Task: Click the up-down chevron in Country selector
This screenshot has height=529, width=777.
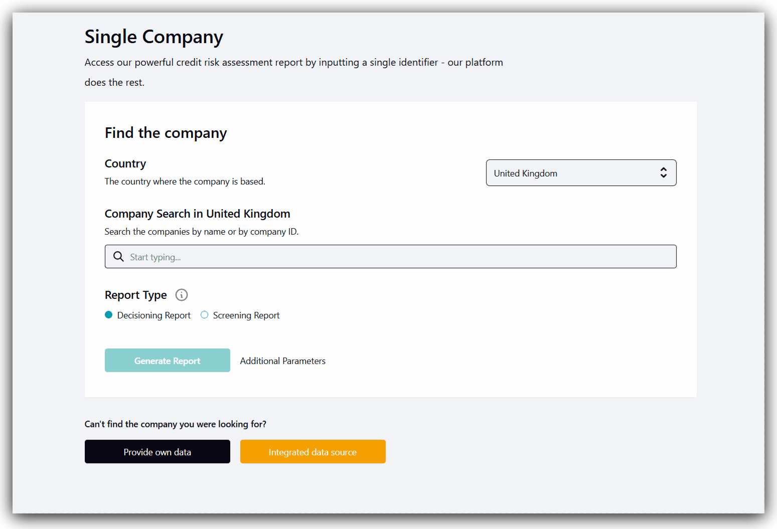Action: pyautogui.click(x=663, y=173)
